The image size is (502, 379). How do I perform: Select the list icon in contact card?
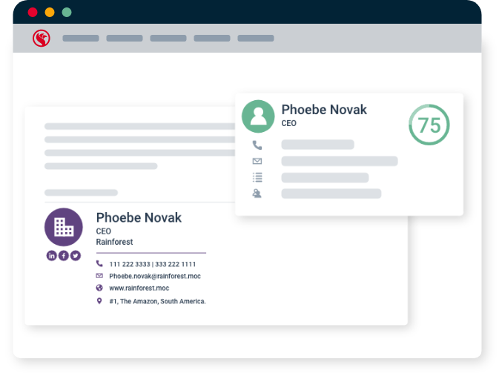click(257, 177)
